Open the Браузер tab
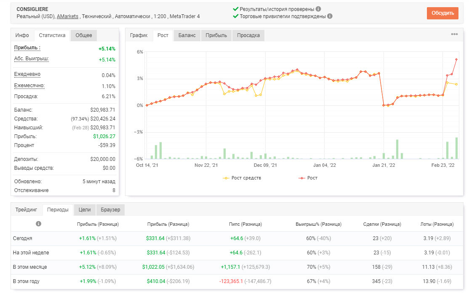The width and height of the screenshot is (469, 294). pos(110,210)
